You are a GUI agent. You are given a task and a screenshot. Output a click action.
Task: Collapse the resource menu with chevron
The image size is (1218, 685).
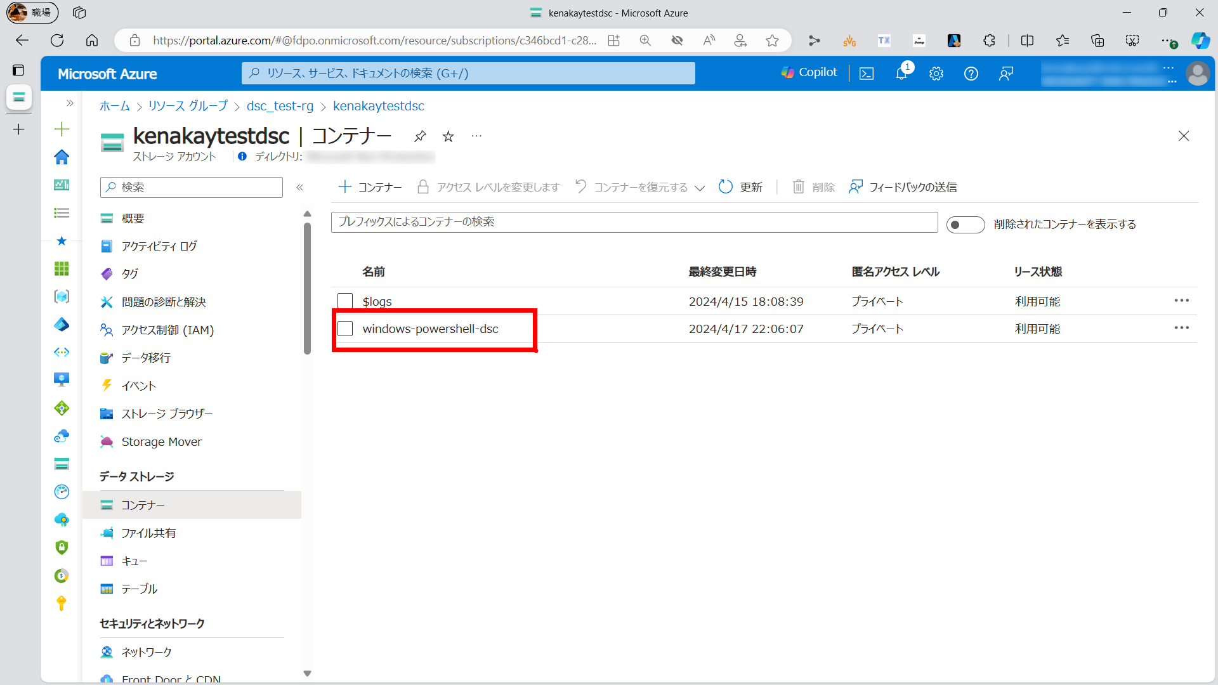point(300,187)
